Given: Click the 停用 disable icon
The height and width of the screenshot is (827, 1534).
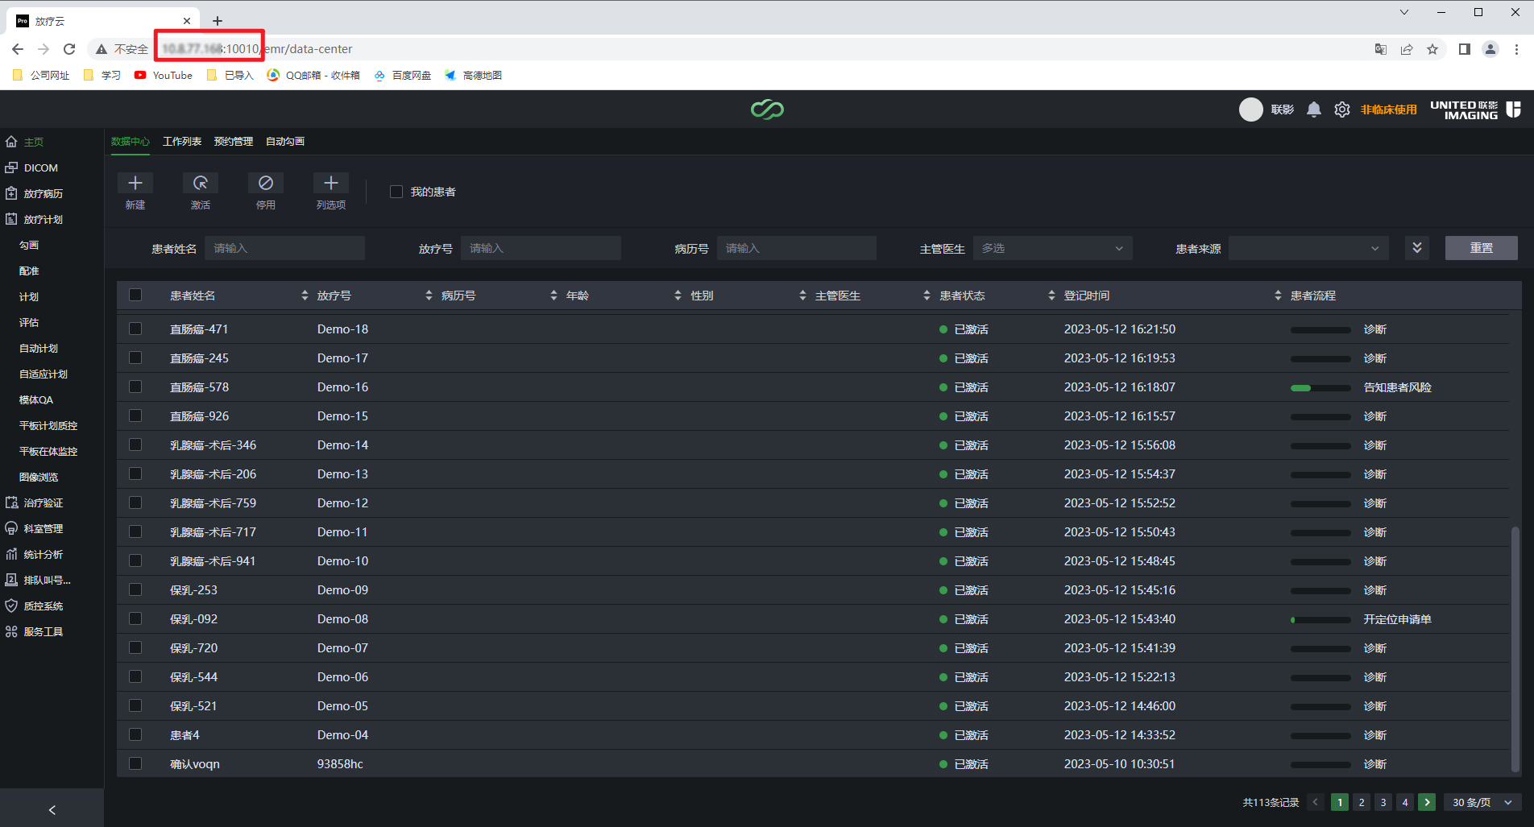Looking at the screenshot, I should coord(266,184).
